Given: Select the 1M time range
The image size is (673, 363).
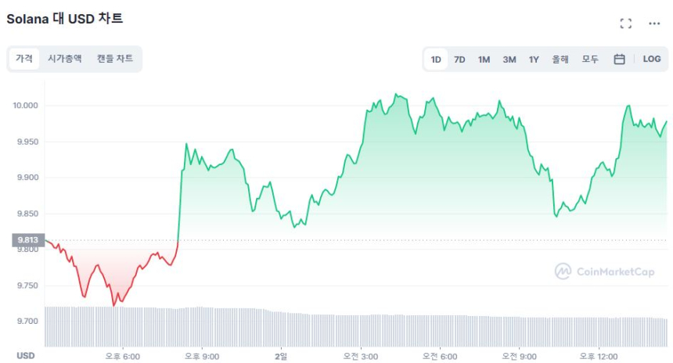Looking at the screenshot, I should tap(484, 59).
